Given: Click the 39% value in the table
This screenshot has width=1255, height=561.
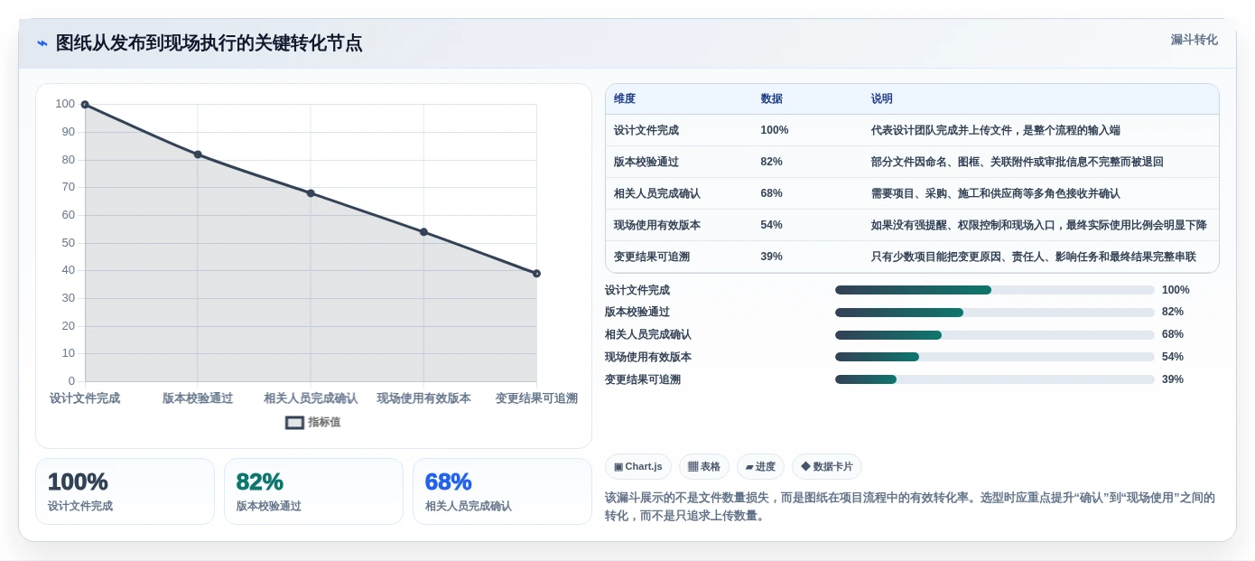Looking at the screenshot, I should [x=772, y=257].
